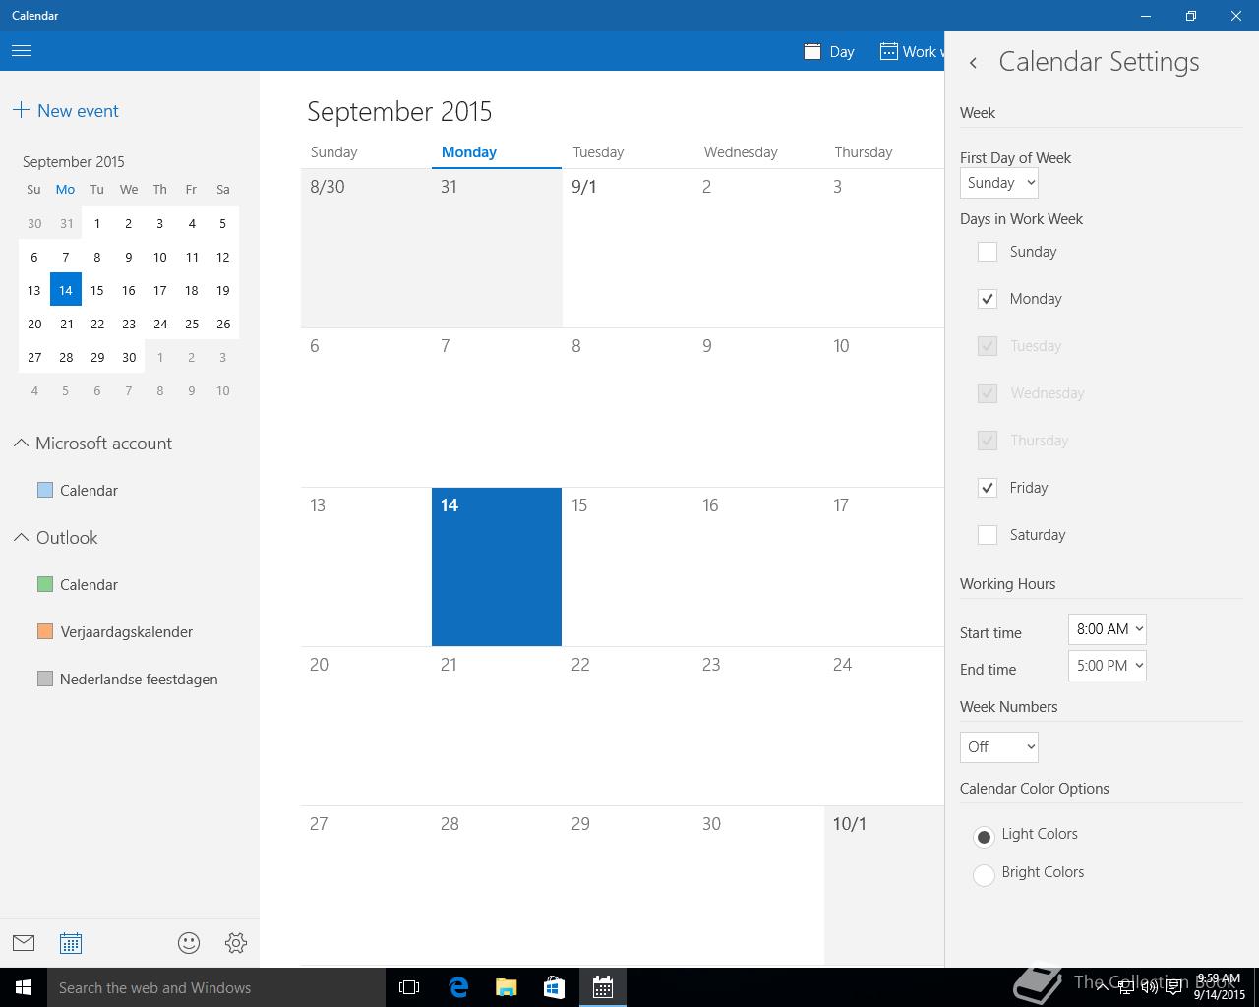Click Calendar app icon in taskbar
The width and height of the screenshot is (1259, 1007).
602,987
